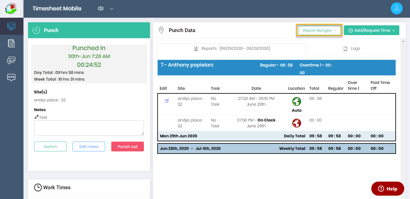Screen dimensions: 410x199
Task: Open the Help button
Action: point(387,189)
